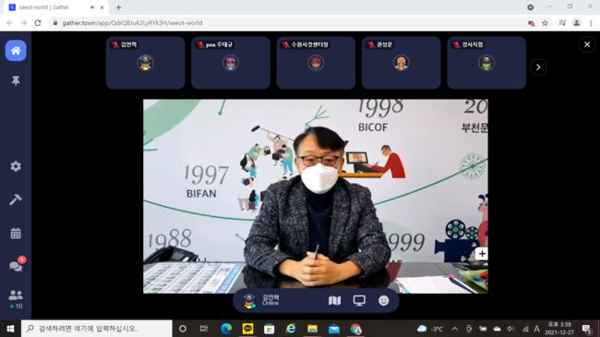Expand the main video with plus button

482,254
